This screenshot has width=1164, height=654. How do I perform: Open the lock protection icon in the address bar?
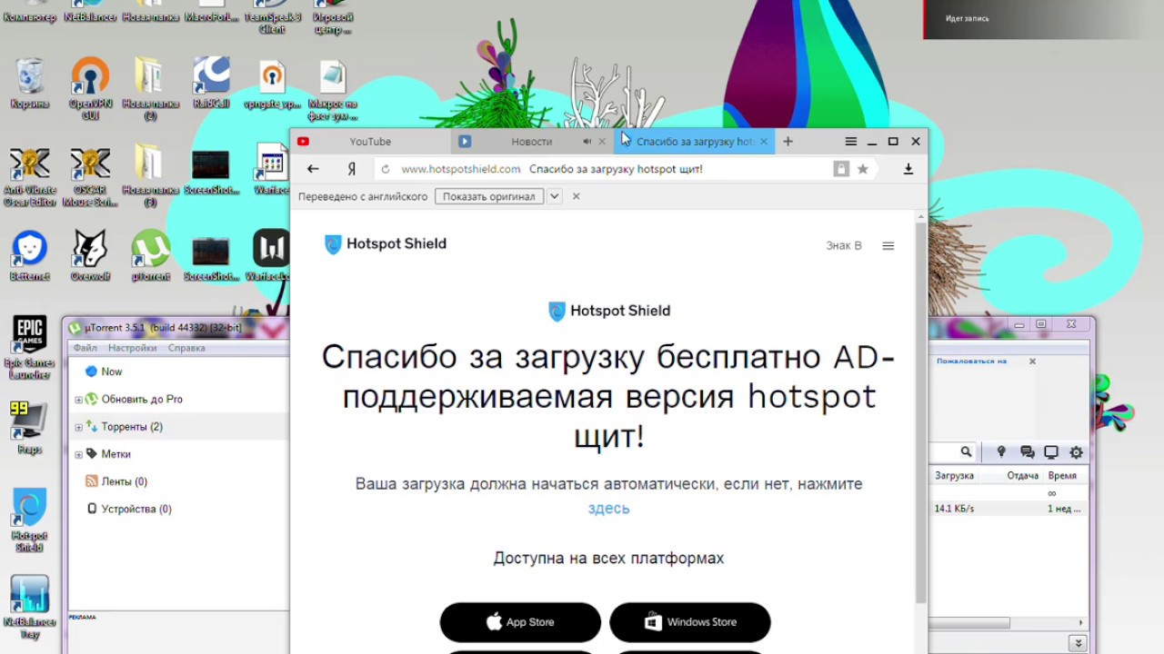[x=841, y=169]
